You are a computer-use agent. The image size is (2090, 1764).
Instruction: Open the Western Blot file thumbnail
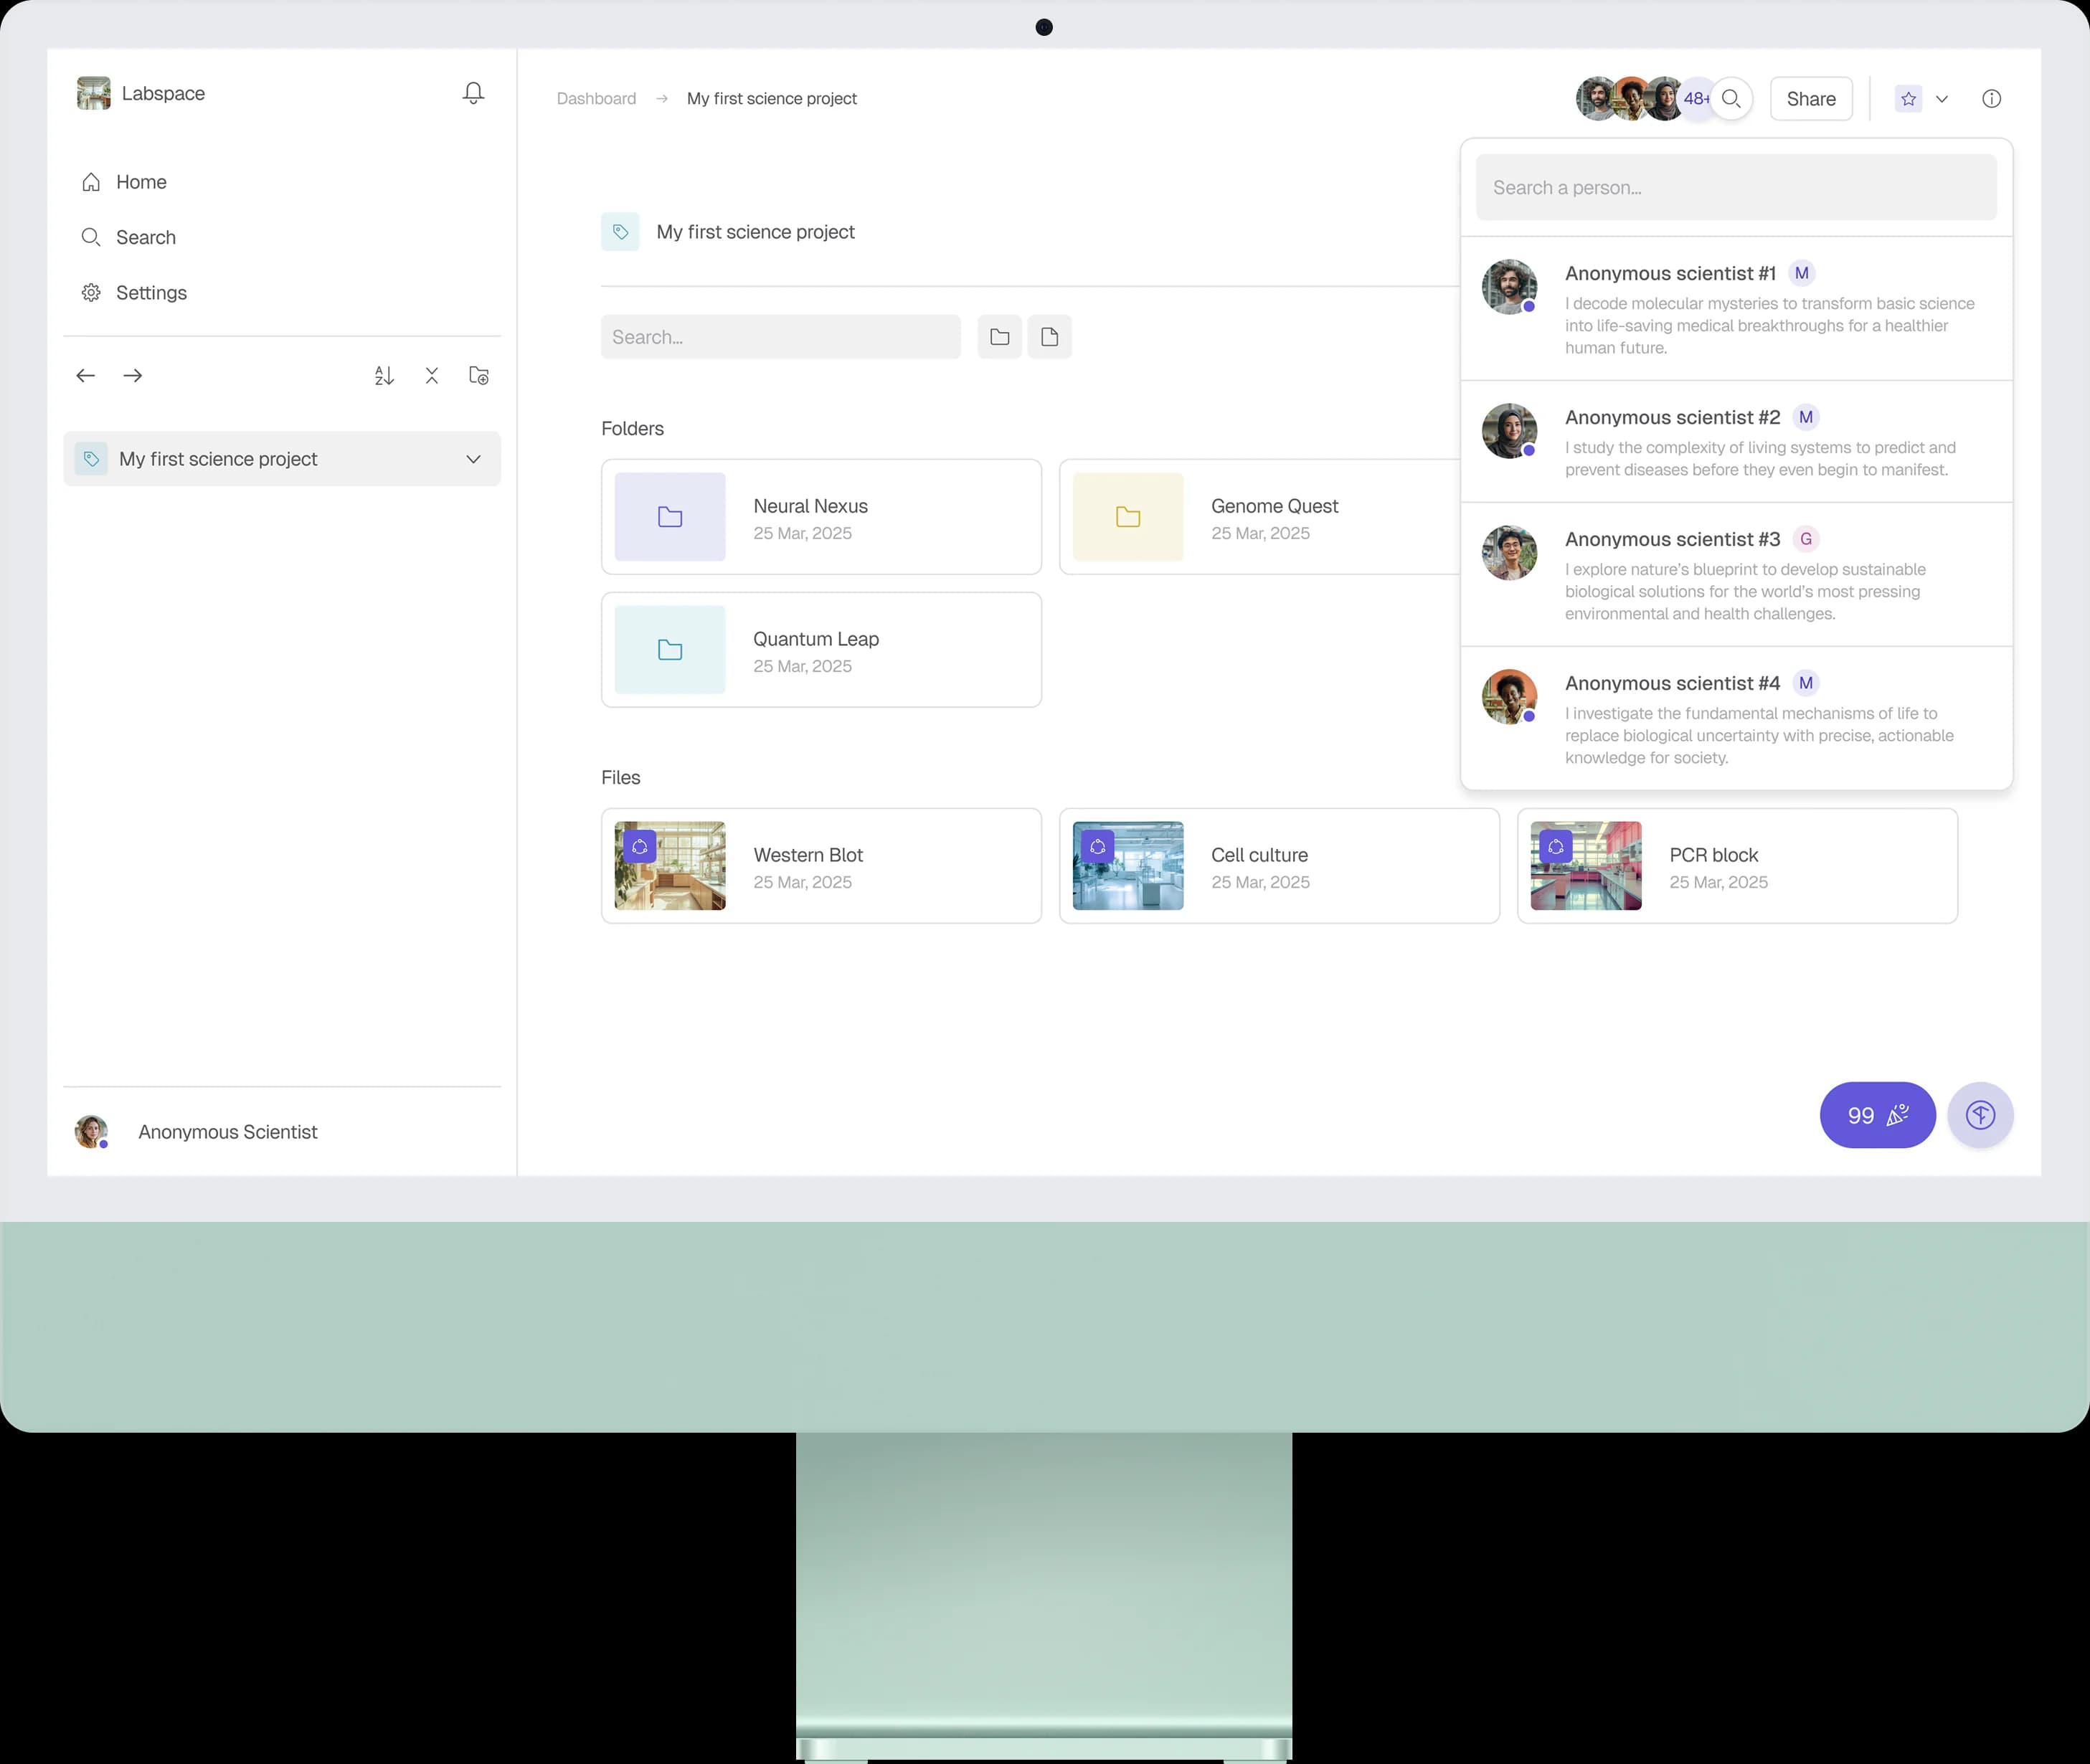pos(670,866)
